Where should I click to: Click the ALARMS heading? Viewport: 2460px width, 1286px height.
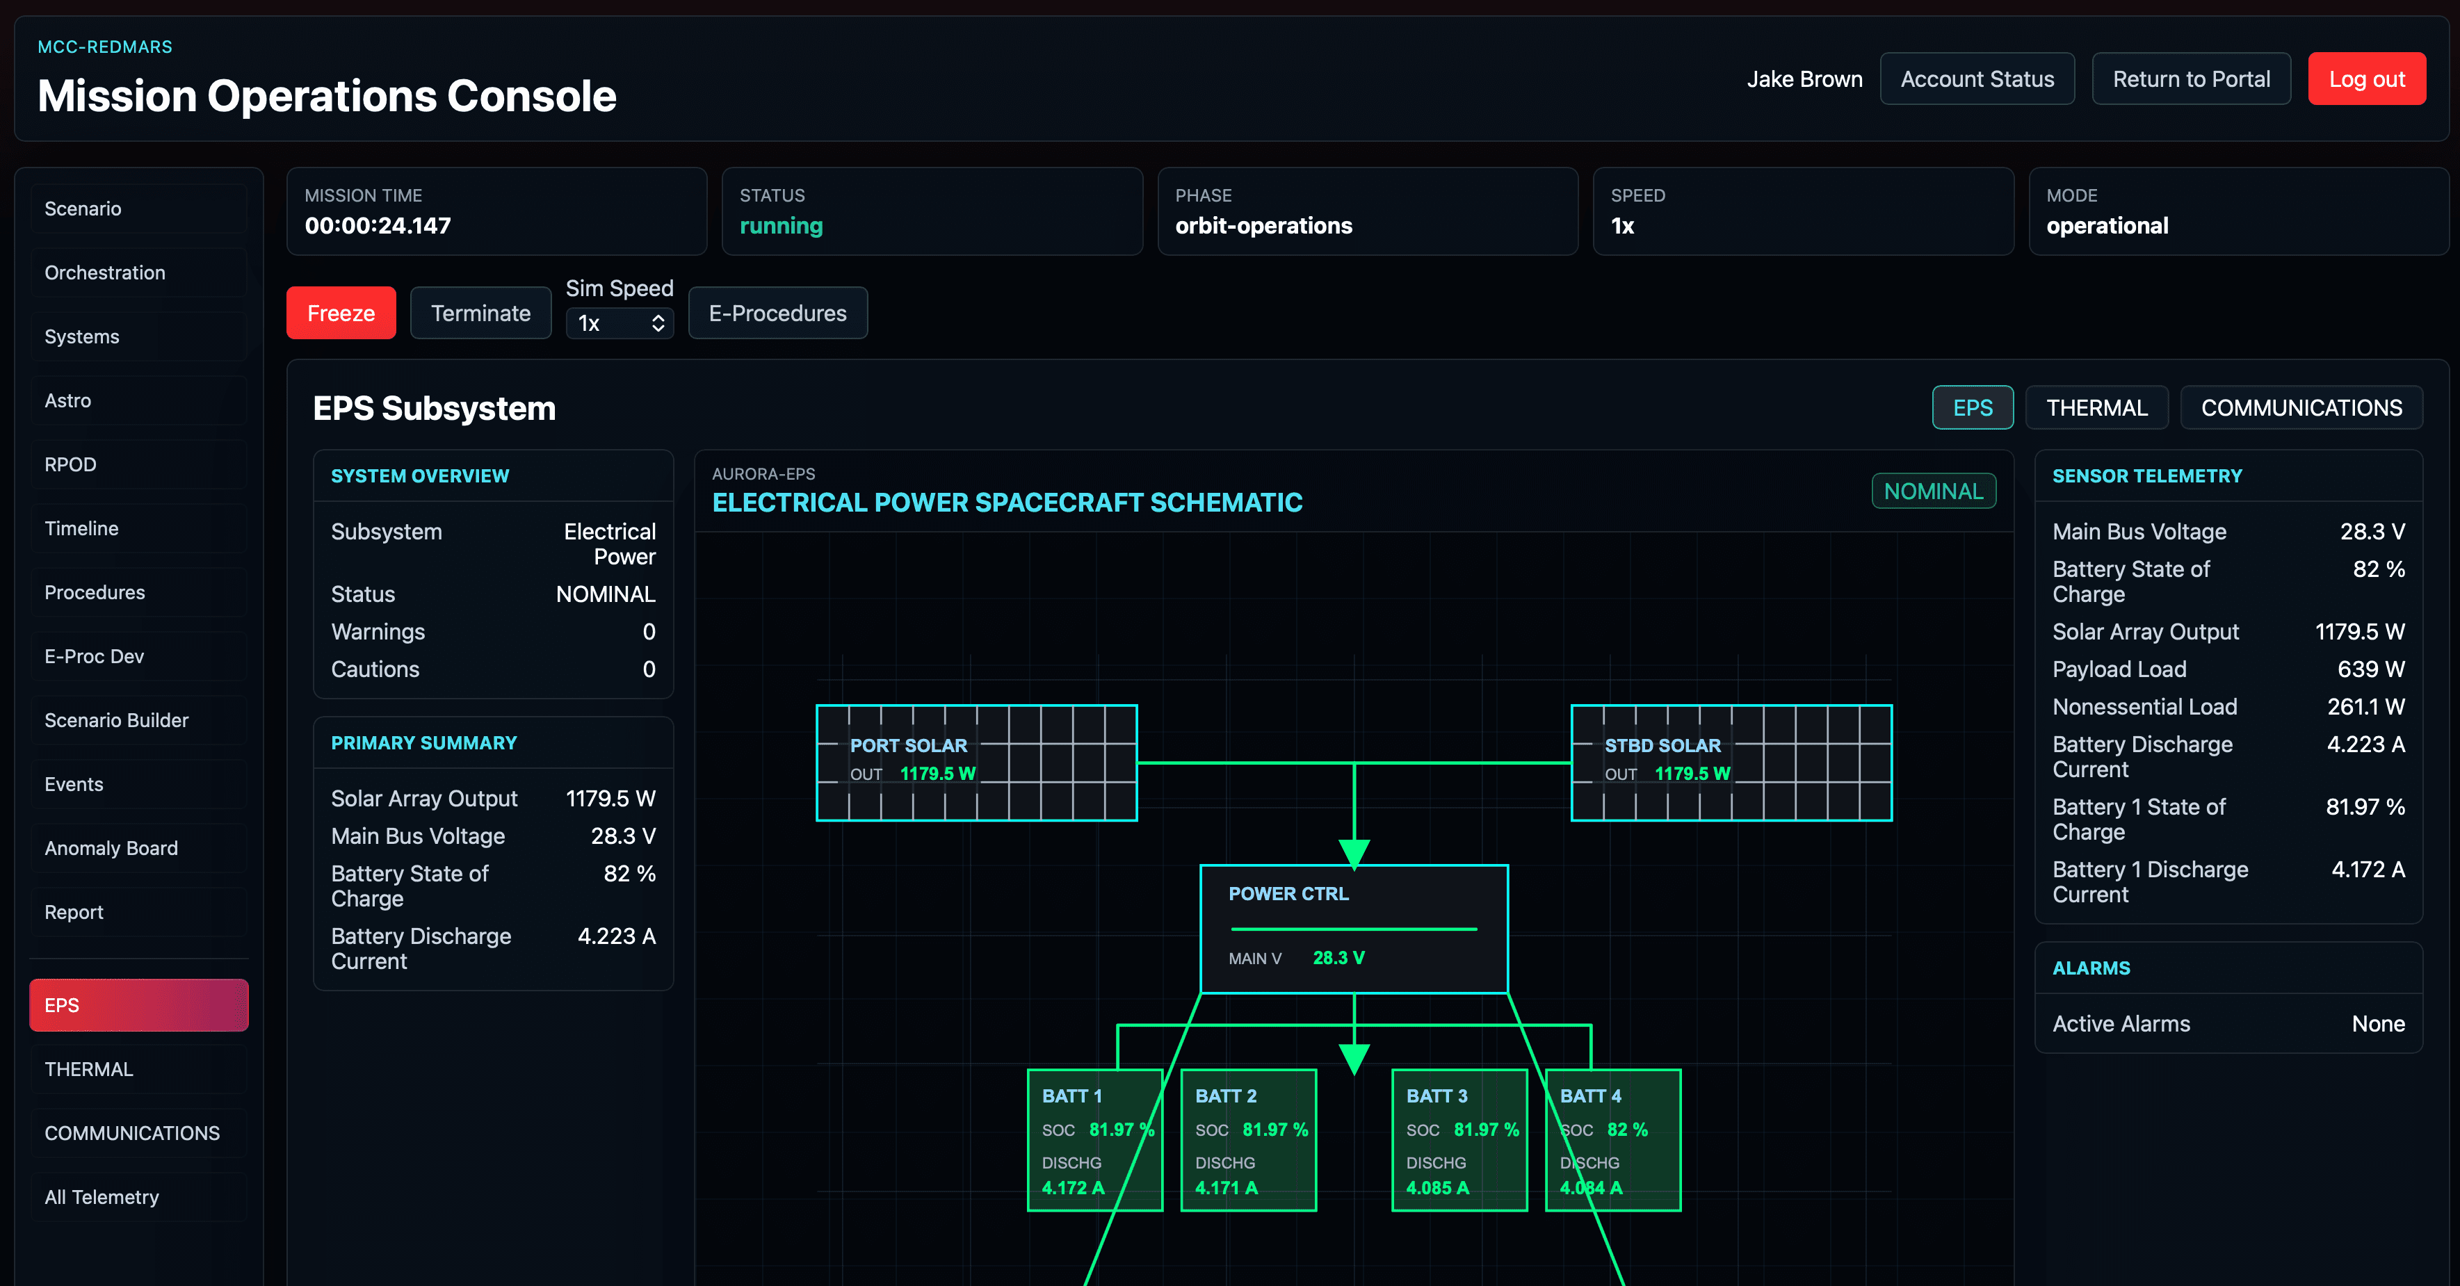[x=2090, y=968]
